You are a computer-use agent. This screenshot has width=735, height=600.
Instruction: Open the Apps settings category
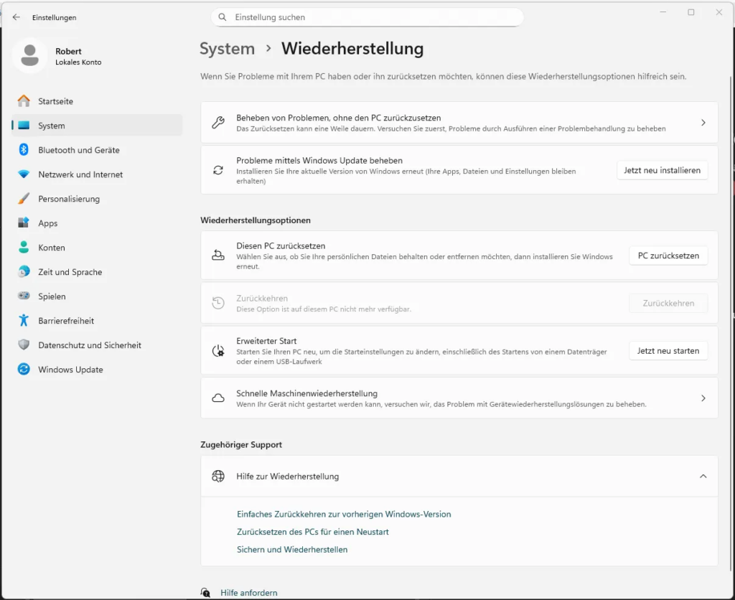point(47,223)
